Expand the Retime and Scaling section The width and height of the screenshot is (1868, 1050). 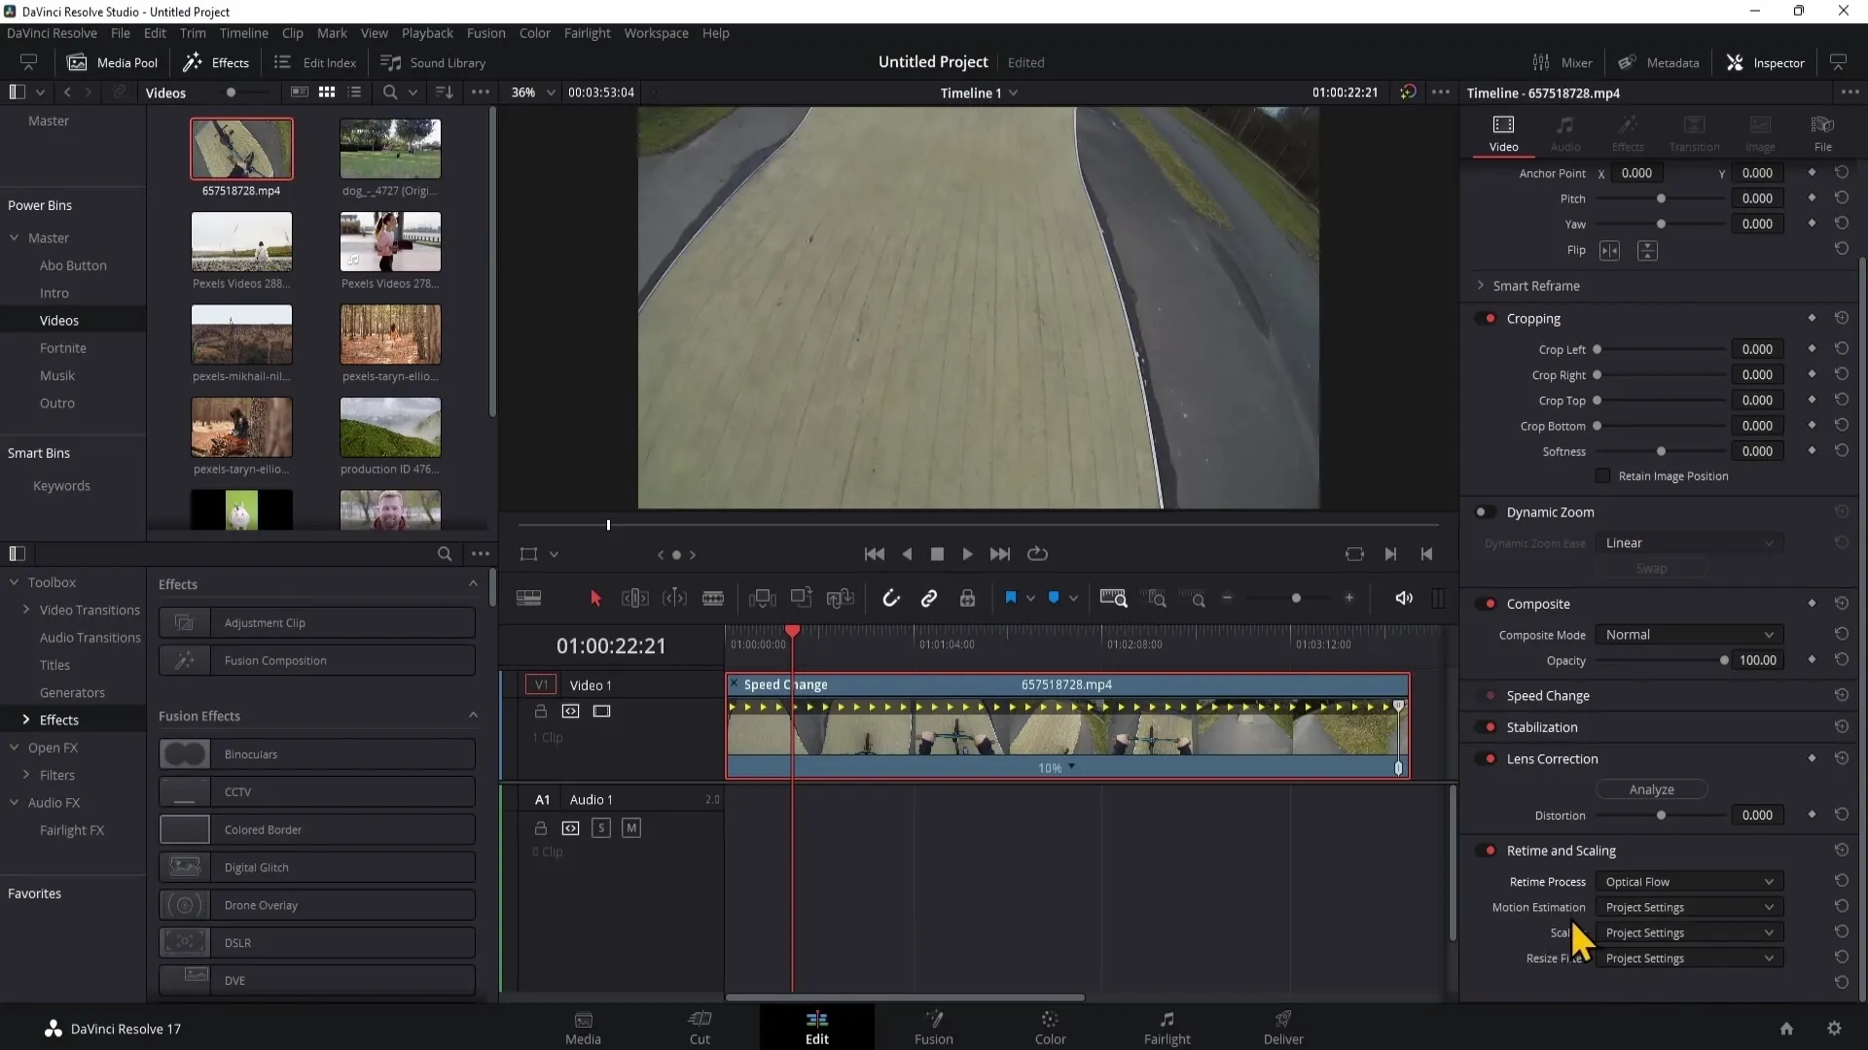pyautogui.click(x=1562, y=850)
